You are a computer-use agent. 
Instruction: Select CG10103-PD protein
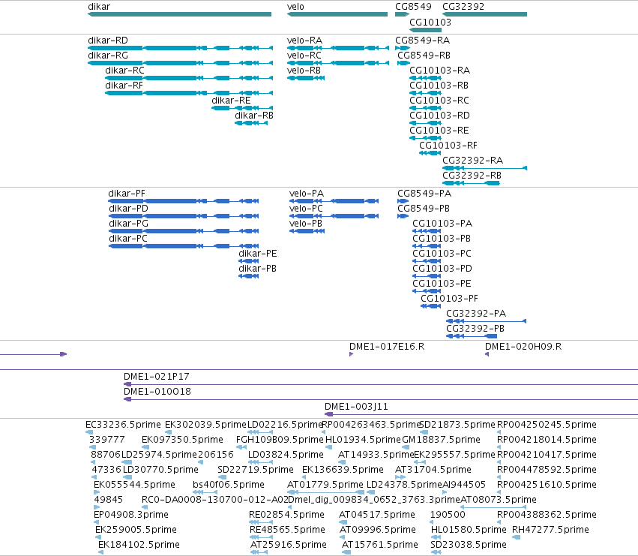pyautogui.click(x=427, y=277)
